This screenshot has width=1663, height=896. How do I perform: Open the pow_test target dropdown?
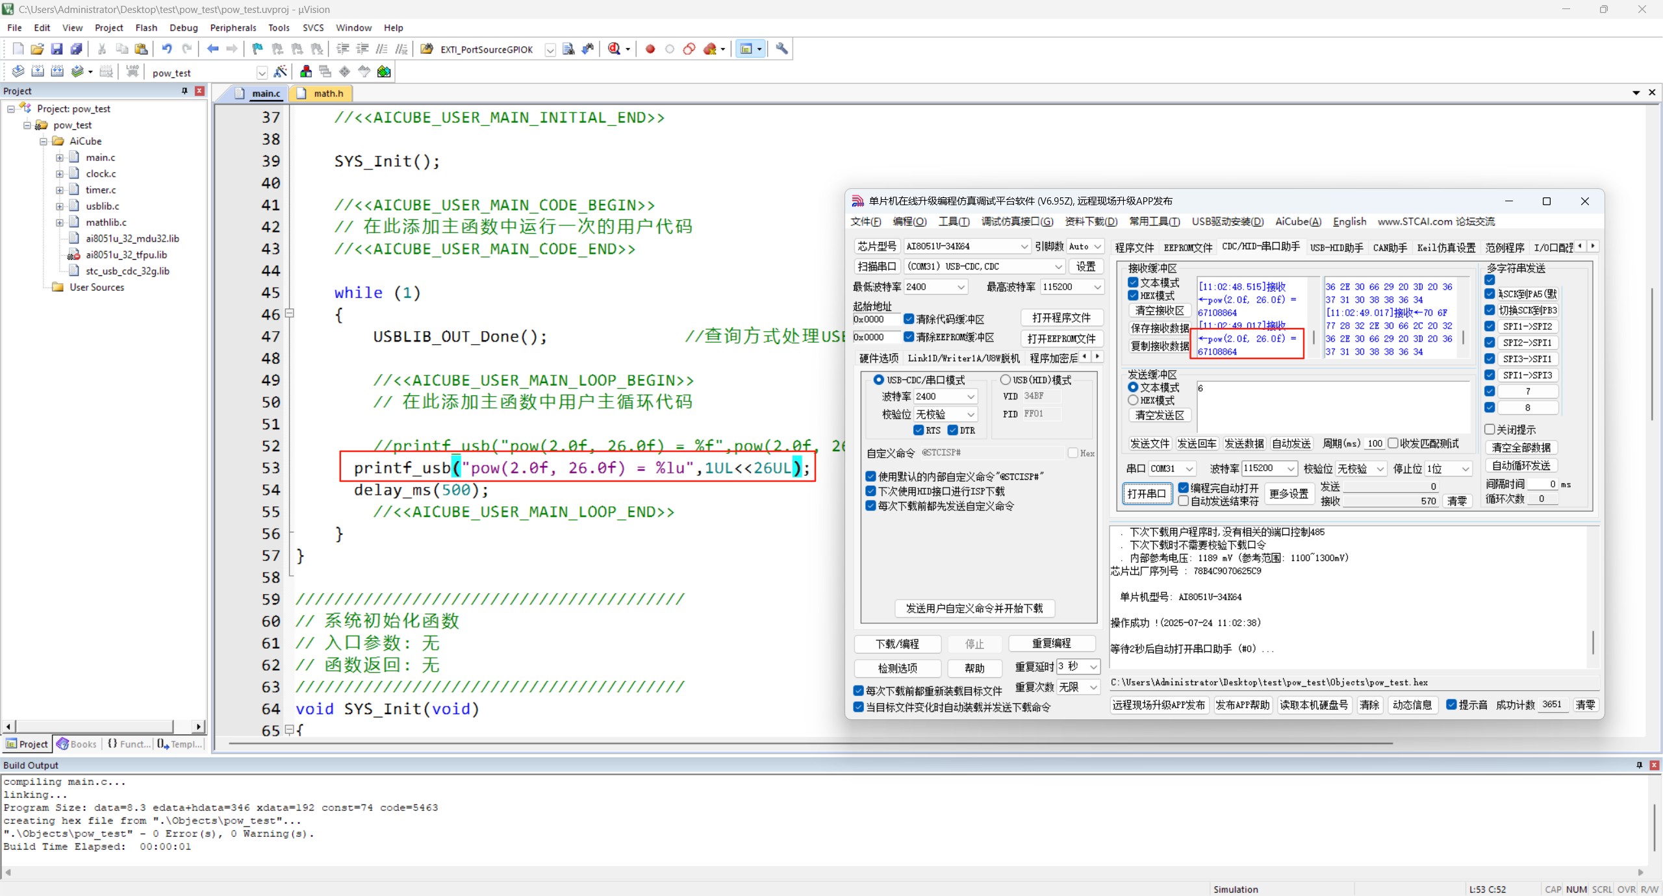click(x=262, y=73)
